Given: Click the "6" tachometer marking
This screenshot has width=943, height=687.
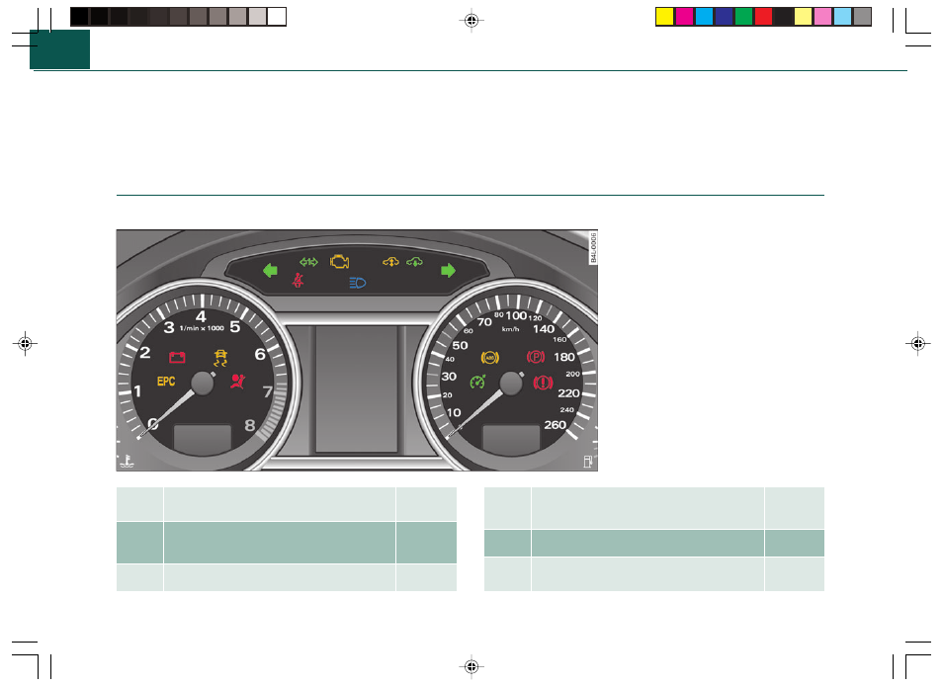Looking at the screenshot, I should point(260,354).
